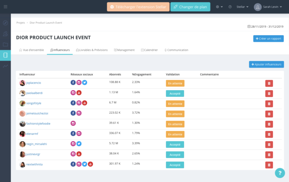Open paolaalberdi's YouTube icon
This screenshot has width=289, height=182.
[79, 93]
